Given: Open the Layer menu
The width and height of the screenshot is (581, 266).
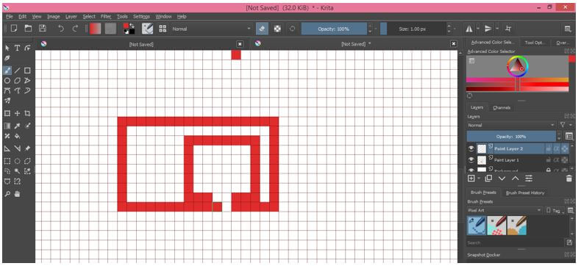Looking at the screenshot, I should point(71,17).
